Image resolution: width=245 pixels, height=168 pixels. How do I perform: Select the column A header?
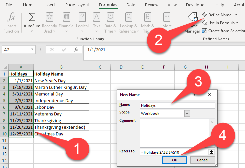tap(21, 67)
